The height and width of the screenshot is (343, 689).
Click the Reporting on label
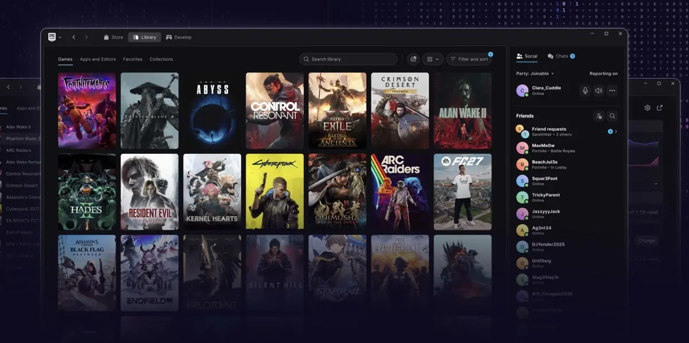[603, 73]
